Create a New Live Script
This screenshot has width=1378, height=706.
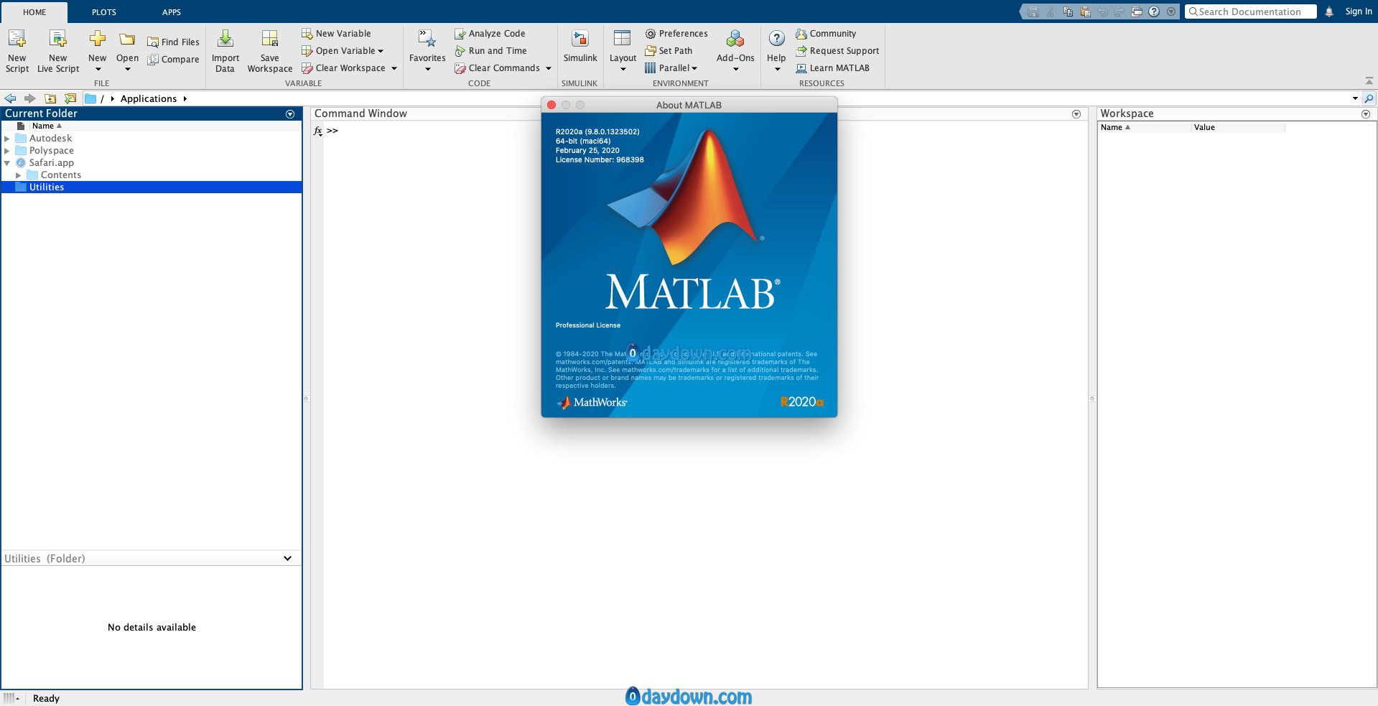[58, 51]
